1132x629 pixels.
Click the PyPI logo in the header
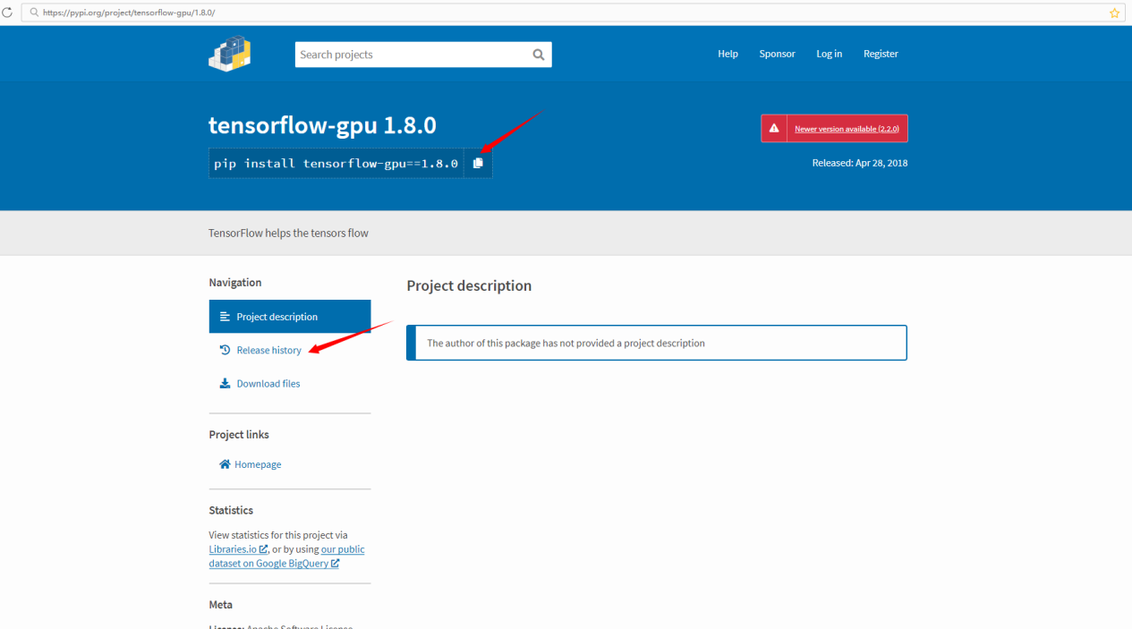(230, 54)
